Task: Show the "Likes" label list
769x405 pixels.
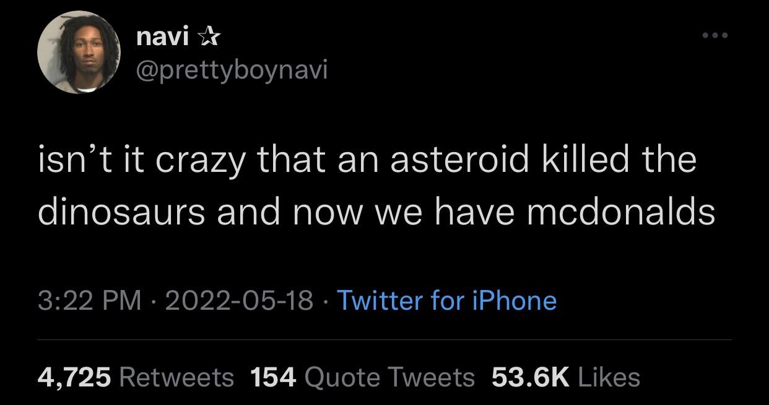Action: pyautogui.click(x=608, y=376)
